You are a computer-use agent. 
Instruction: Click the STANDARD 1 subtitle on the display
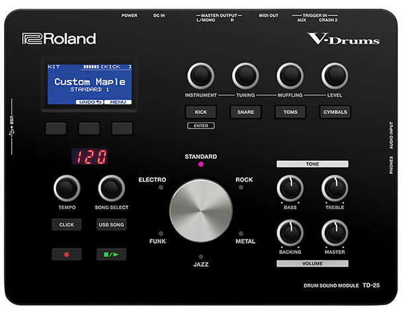[x=89, y=89]
